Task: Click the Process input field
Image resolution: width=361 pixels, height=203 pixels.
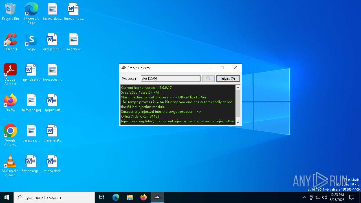Action: coord(171,78)
